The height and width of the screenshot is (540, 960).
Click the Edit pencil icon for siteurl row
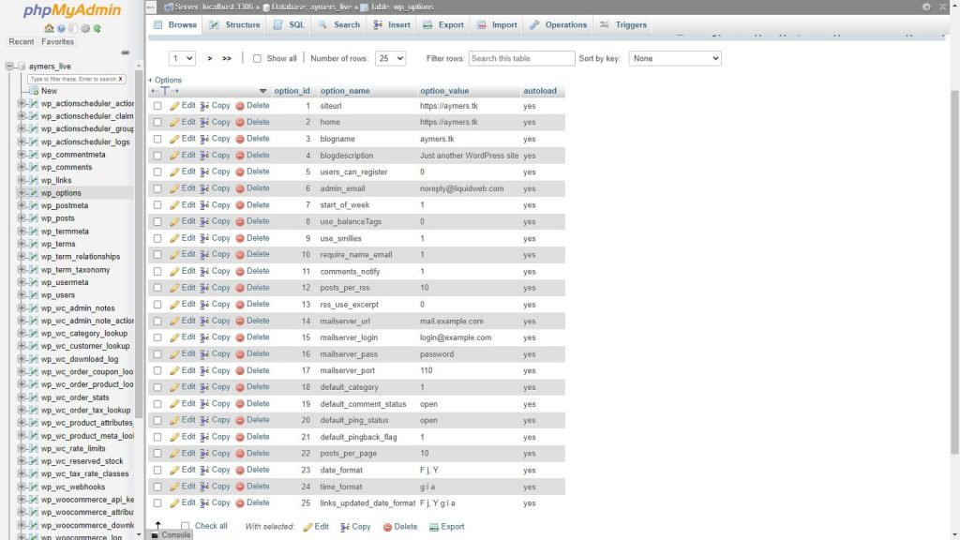tap(174, 106)
